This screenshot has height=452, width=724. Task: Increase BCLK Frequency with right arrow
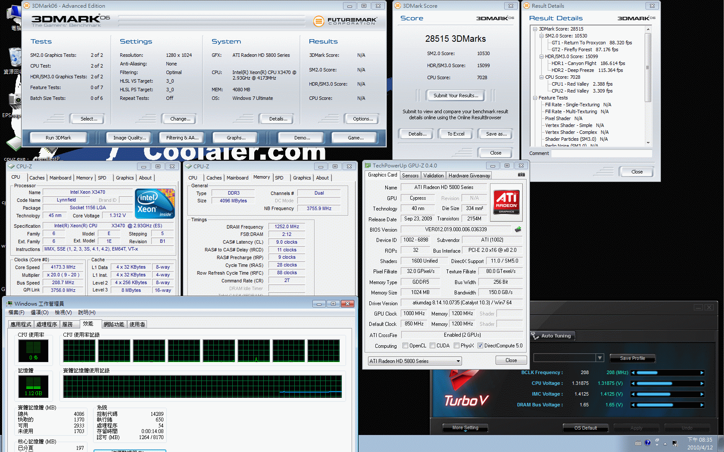click(x=702, y=373)
